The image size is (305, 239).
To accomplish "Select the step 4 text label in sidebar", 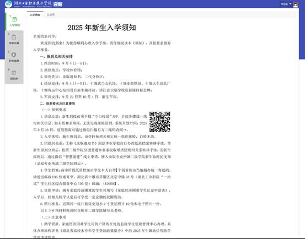I will (x=14, y=79).
